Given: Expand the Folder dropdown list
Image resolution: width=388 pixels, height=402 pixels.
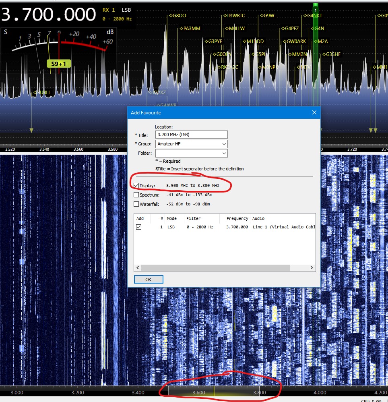Looking at the screenshot, I should click(x=224, y=153).
